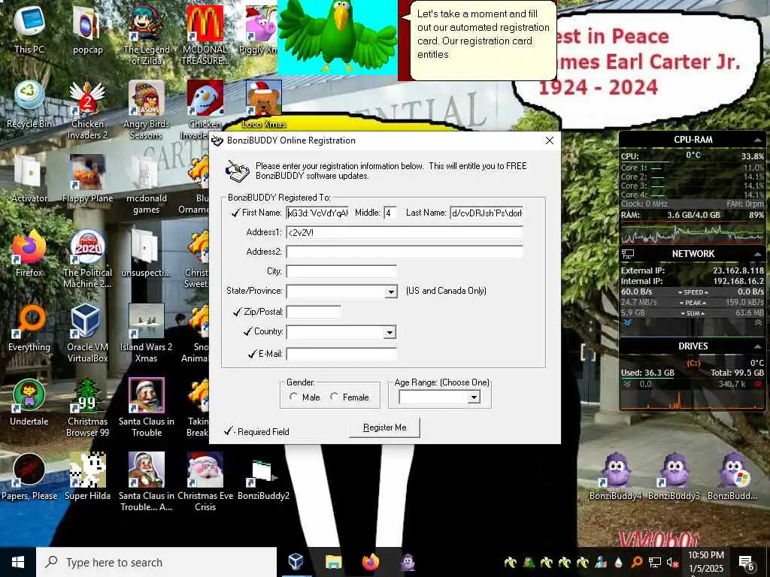
Task: Launch The Legend of Zilda shortcut
Action: click(x=147, y=35)
